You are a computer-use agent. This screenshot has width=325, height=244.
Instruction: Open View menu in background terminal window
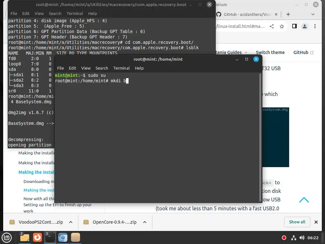(39, 13)
